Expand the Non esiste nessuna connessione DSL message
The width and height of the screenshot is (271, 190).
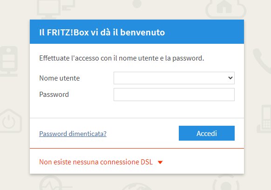[x=96, y=162]
